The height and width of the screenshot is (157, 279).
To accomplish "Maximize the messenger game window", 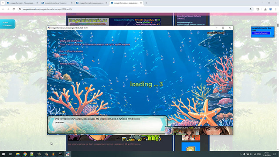I will [223, 28].
